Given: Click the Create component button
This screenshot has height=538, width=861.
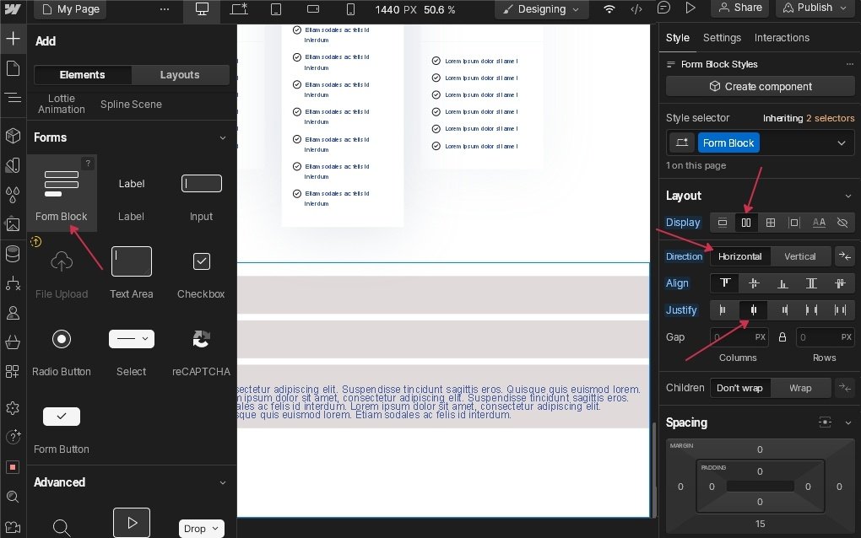Looking at the screenshot, I should pyautogui.click(x=760, y=86).
